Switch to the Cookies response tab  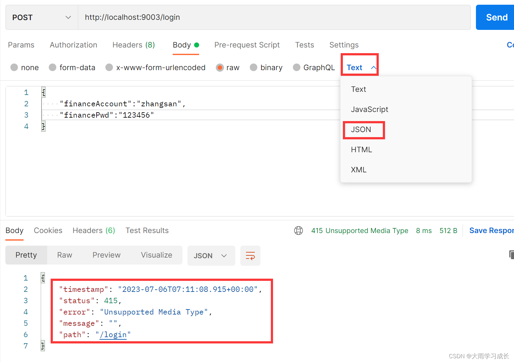point(48,231)
